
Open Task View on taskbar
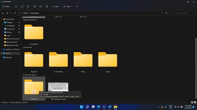[x=93, y=107]
